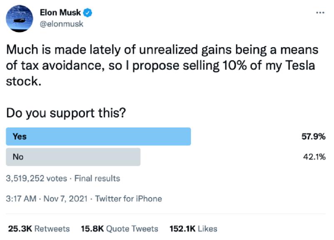Click Elon Musk's profile avatar
This screenshot has height=240, width=334.
[x=20, y=19]
